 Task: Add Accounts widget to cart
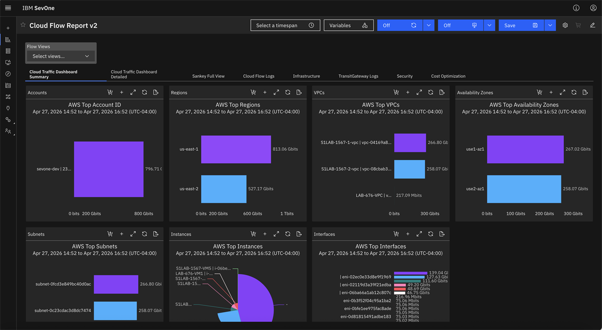(x=110, y=92)
